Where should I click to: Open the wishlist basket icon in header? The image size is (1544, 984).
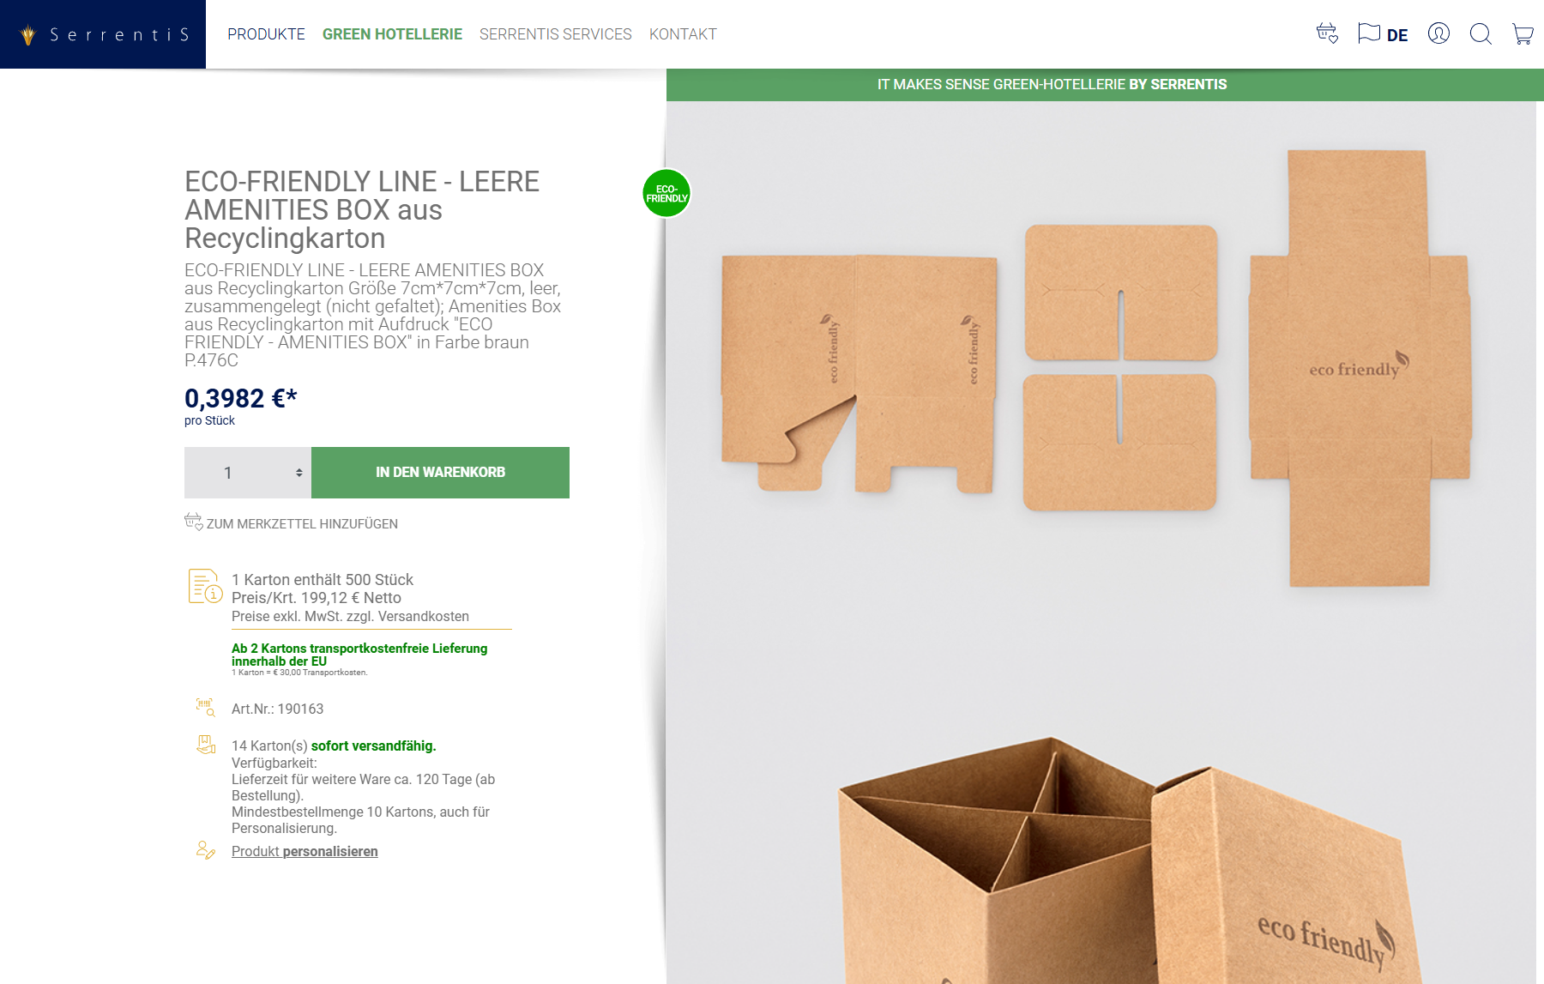coord(1327,33)
